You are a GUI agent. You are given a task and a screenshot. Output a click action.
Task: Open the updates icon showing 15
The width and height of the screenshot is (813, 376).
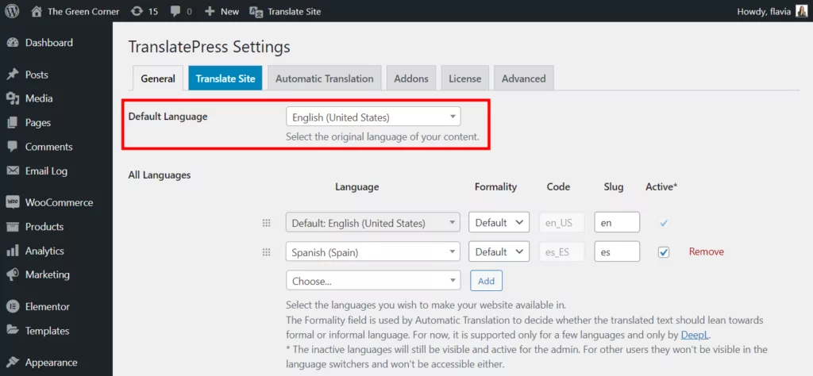tap(137, 12)
